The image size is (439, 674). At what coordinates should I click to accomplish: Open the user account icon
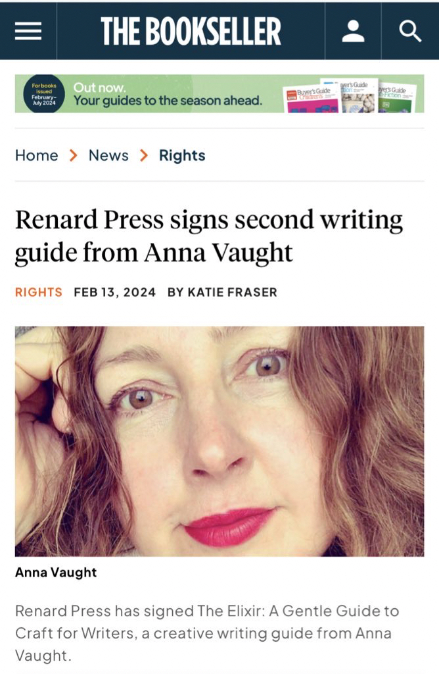click(353, 31)
